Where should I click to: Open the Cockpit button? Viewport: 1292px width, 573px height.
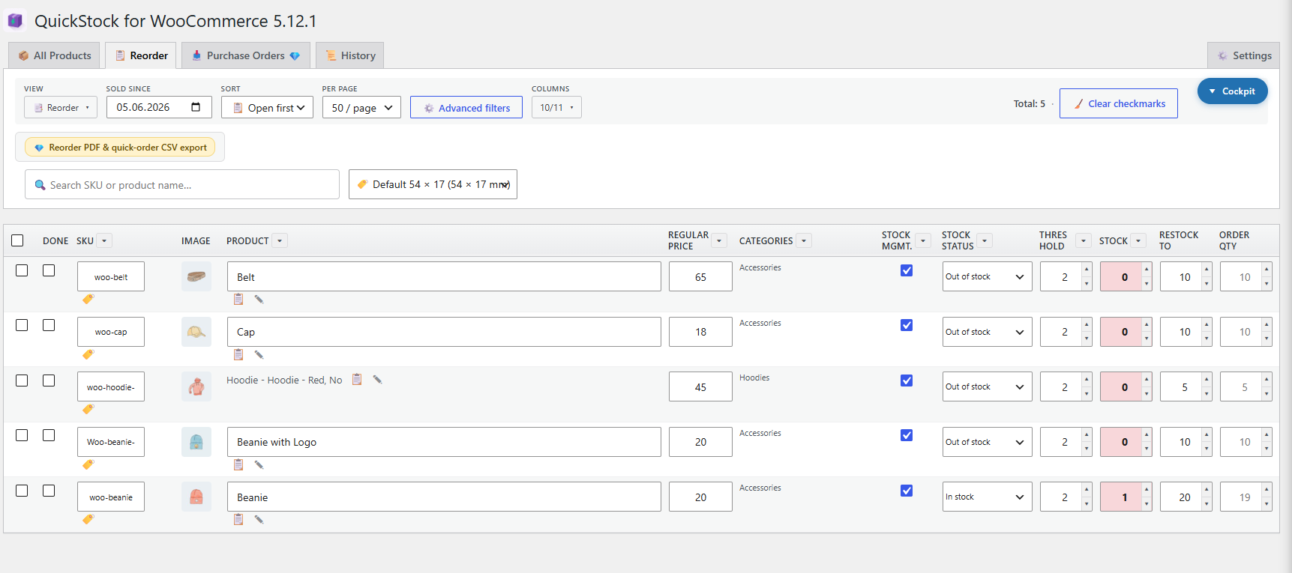pos(1233,91)
